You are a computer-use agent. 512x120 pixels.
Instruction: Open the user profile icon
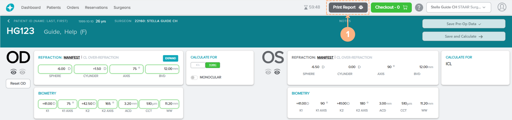(502, 7)
